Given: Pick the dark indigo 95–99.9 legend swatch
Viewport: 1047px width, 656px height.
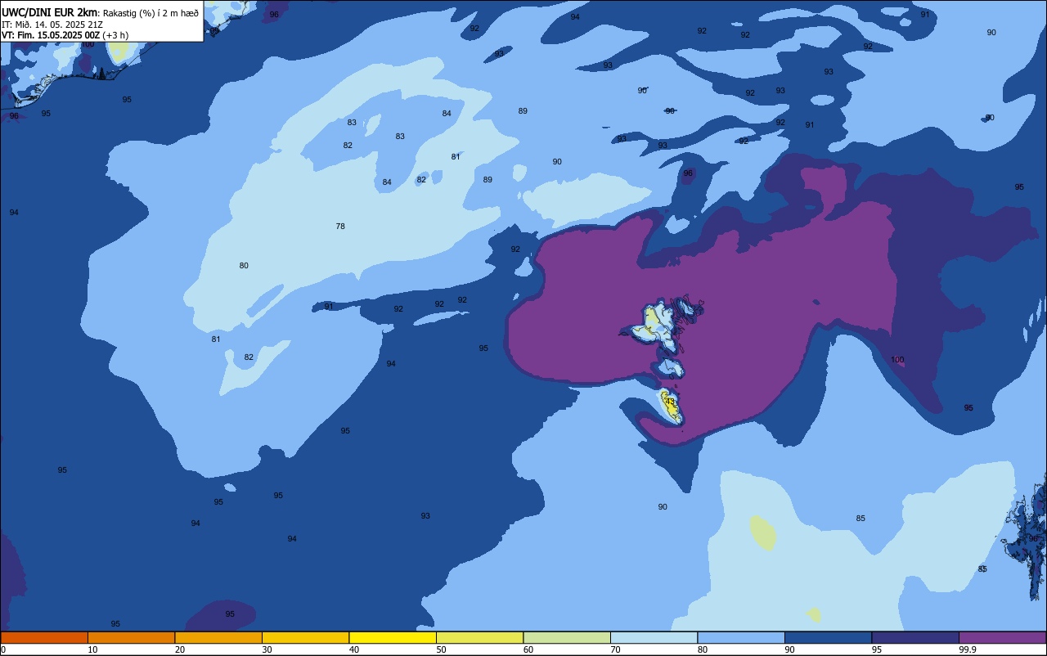Looking at the screenshot, I should coord(915,637).
